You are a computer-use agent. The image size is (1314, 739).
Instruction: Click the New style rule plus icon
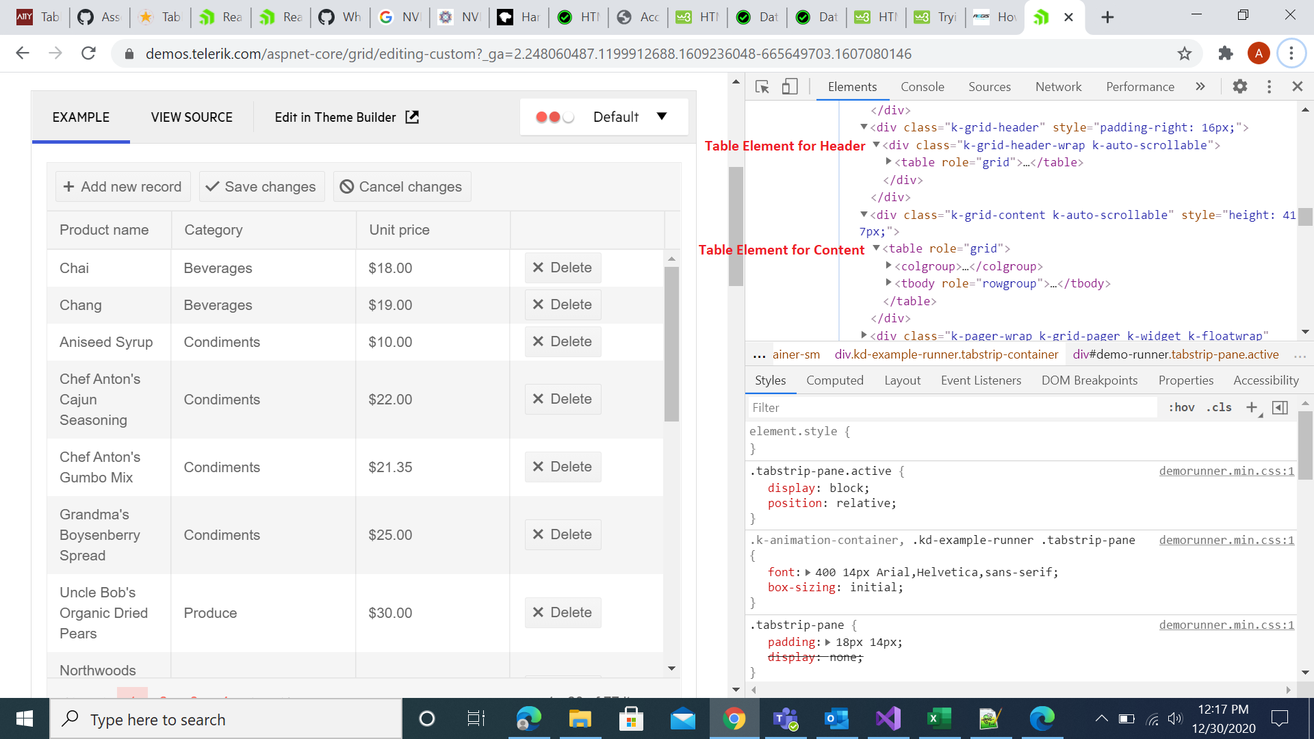(1252, 408)
